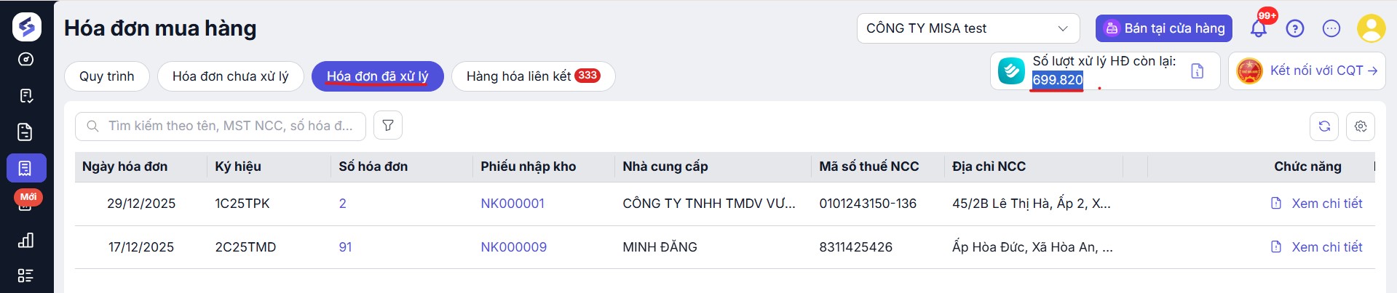Open table settings gear icon
The height and width of the screenshot is (293, 1397).
[x=1360, y=127]
